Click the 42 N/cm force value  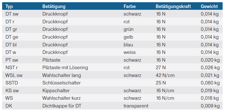click(165, 75)
